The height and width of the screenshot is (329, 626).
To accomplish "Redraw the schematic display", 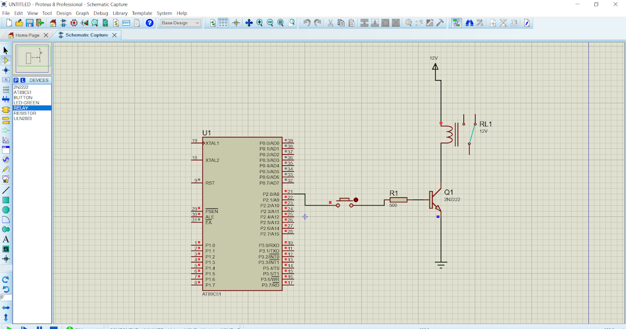I will [213, 22].
